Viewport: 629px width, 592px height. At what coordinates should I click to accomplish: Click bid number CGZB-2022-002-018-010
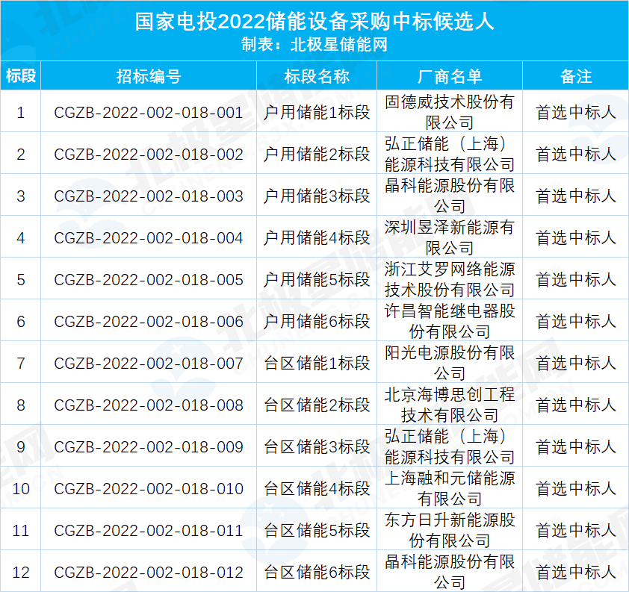point(149,489)
